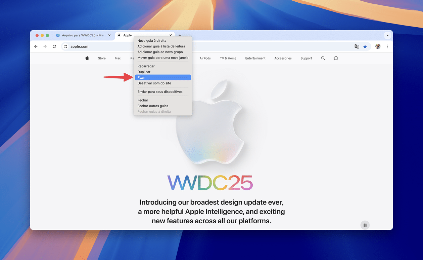The image size is (423, 260).
Task: Switch to the Arquivo para WWDC25 tab
Action: (x=83, y=35)
